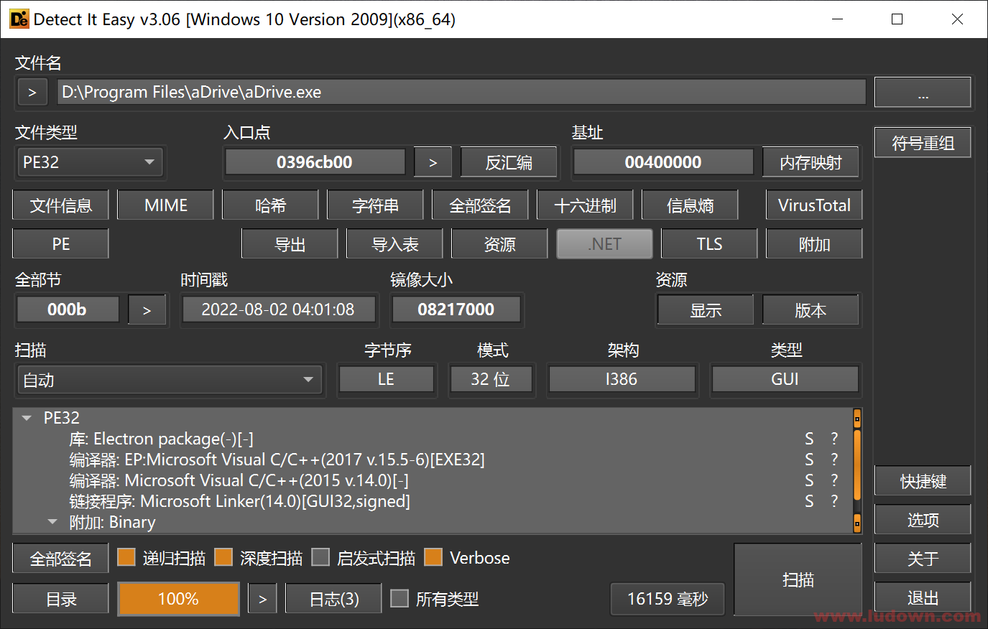Click the Detect It Easy title bar icon
Image resolution: width=988 pixels, height=629 pixels.
click(x=19, y=19)
